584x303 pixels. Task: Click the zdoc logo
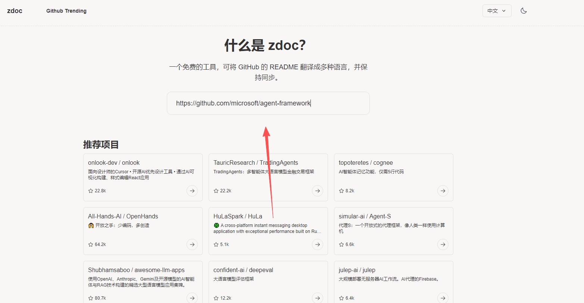coord(15,11)
